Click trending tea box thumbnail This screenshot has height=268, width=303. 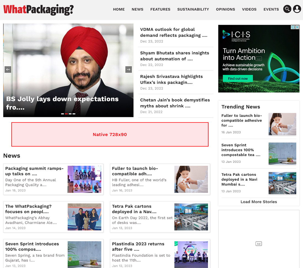[282, 154]
